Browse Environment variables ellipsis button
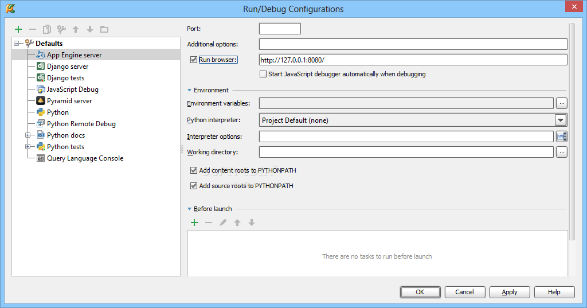Viewport: 587px width, 308px height. (562, 103)
